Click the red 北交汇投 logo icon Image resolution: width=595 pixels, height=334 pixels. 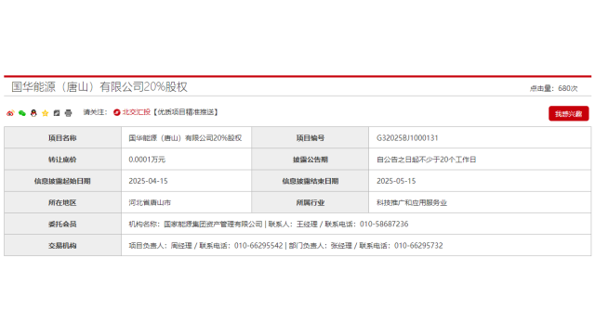[x=117, y=112]
